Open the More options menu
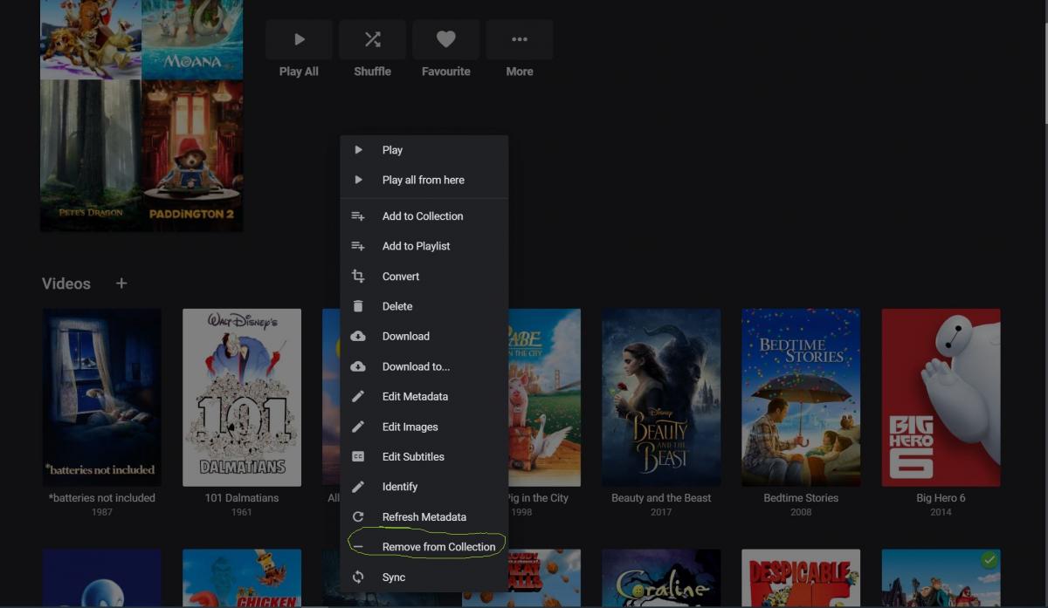The width and height of the screenshot is (1048, 608). [519, 39]
